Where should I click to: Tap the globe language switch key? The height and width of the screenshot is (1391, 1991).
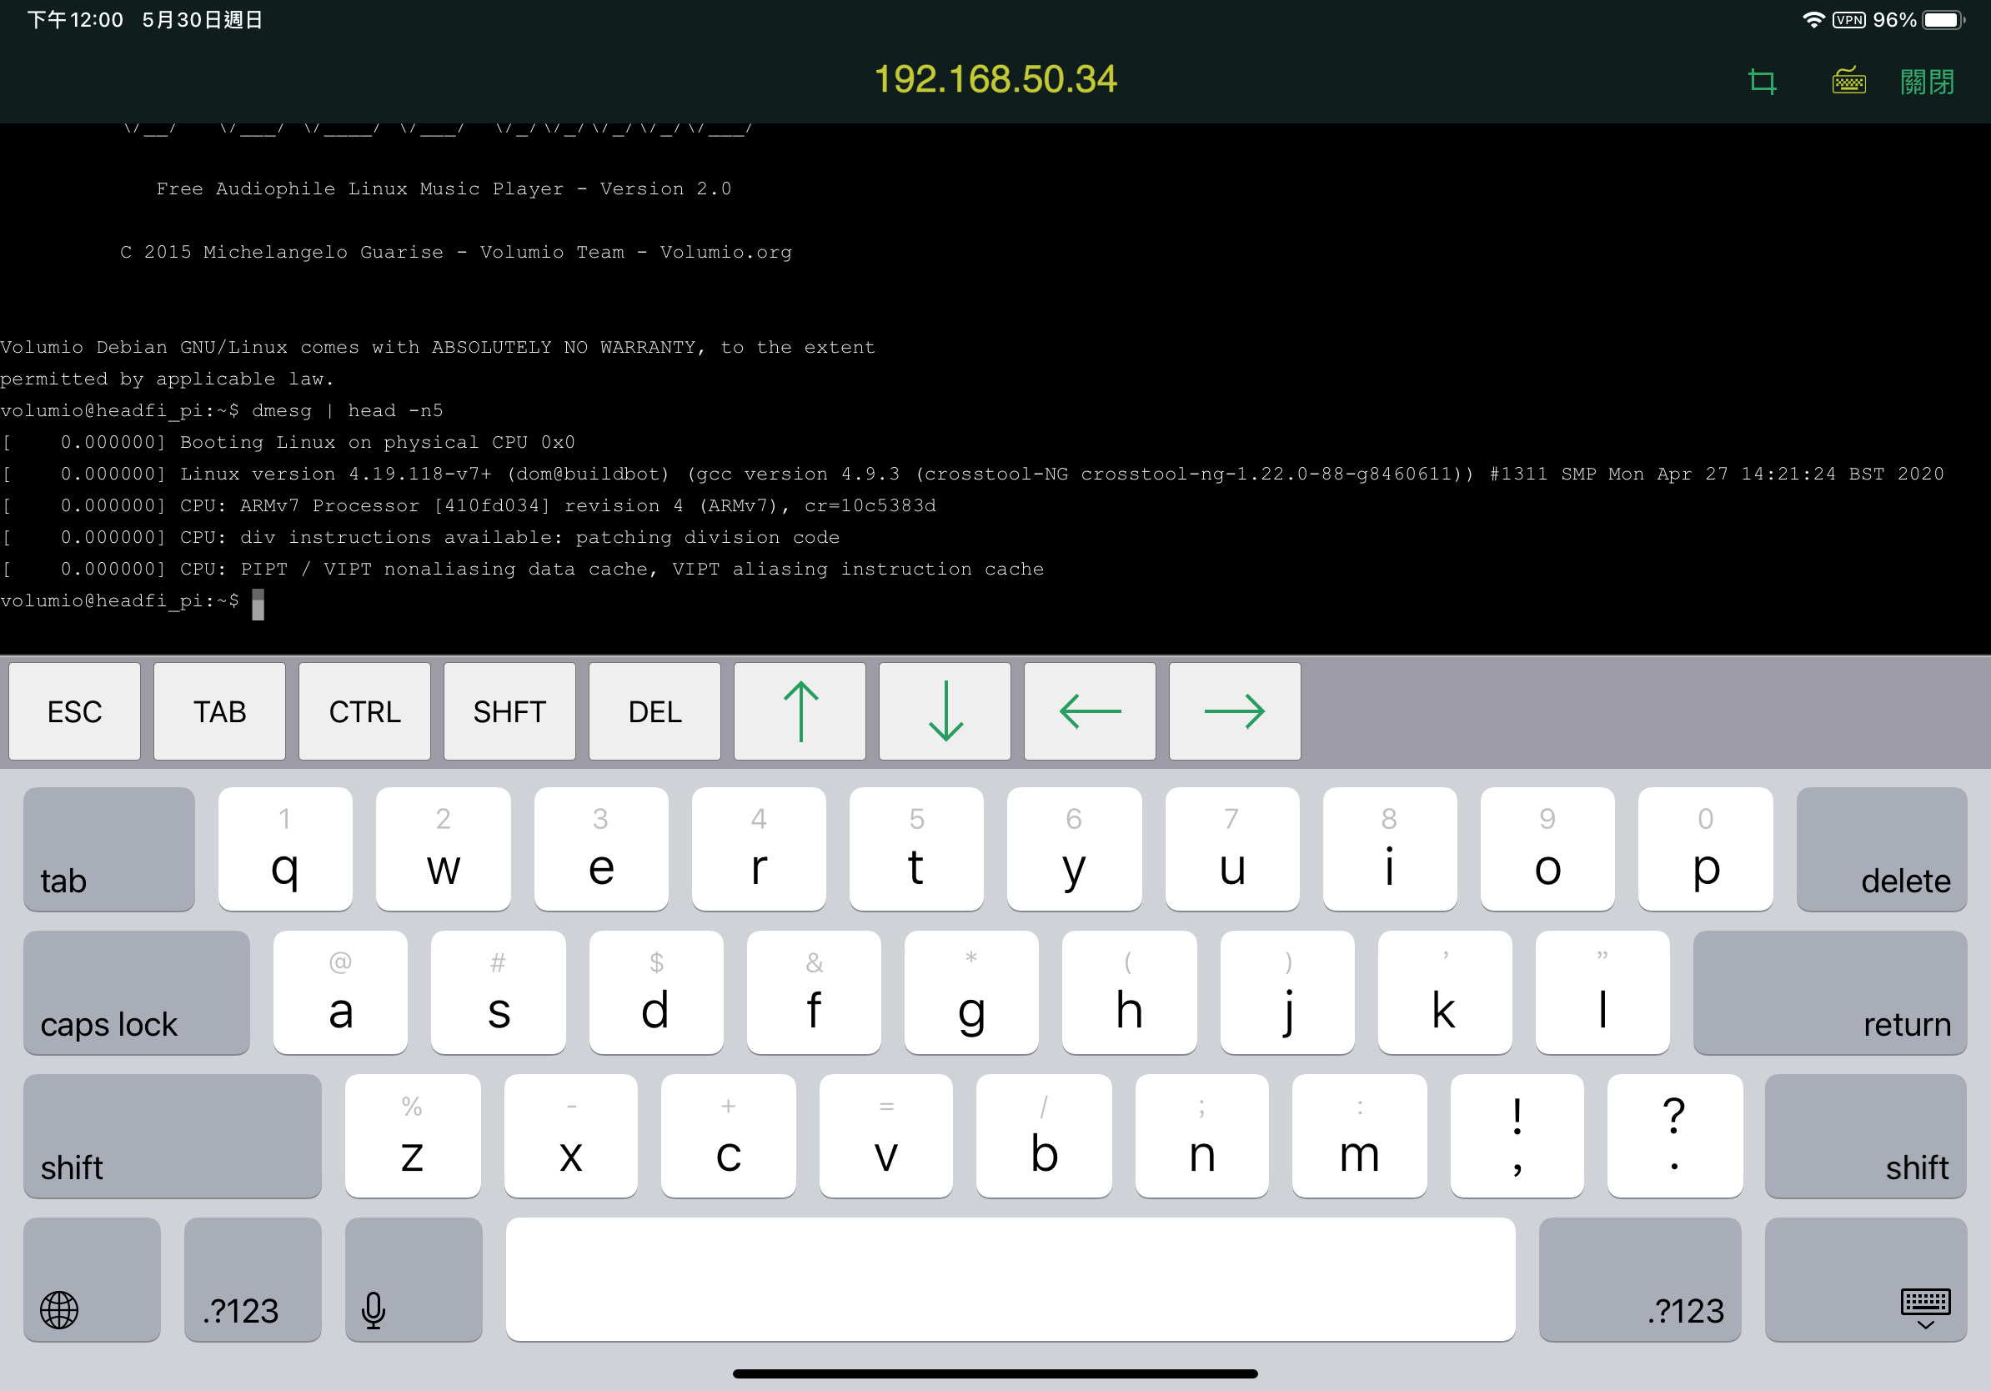(x=92, y=1279)
